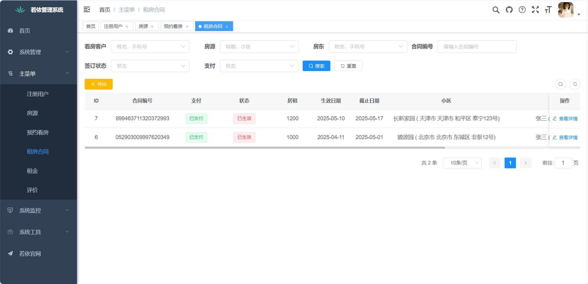View details for contract ID 6

coord(565,137)
